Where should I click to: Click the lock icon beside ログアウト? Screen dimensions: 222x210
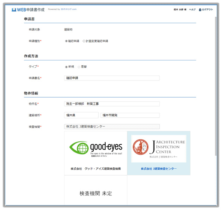(200, 9)
